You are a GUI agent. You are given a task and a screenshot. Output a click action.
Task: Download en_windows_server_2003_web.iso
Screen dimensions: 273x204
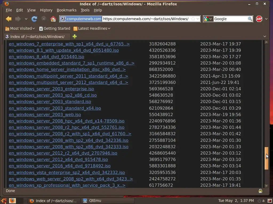(45, 115)
